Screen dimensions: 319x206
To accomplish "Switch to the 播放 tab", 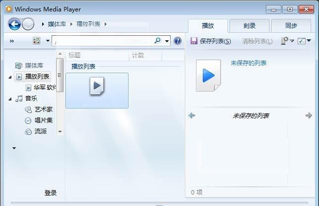I will 208,26.
